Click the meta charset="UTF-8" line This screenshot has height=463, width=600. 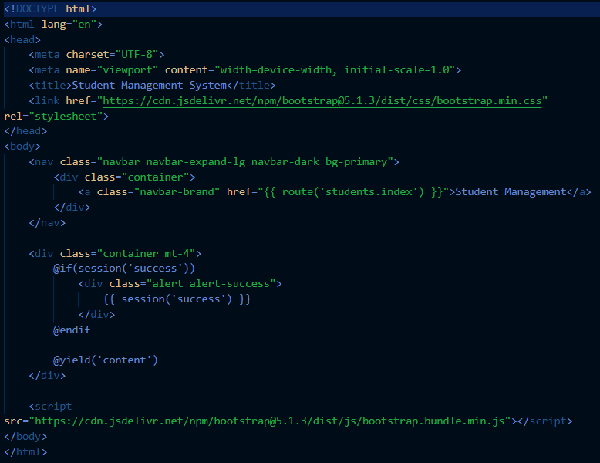[x=96, y=54]
